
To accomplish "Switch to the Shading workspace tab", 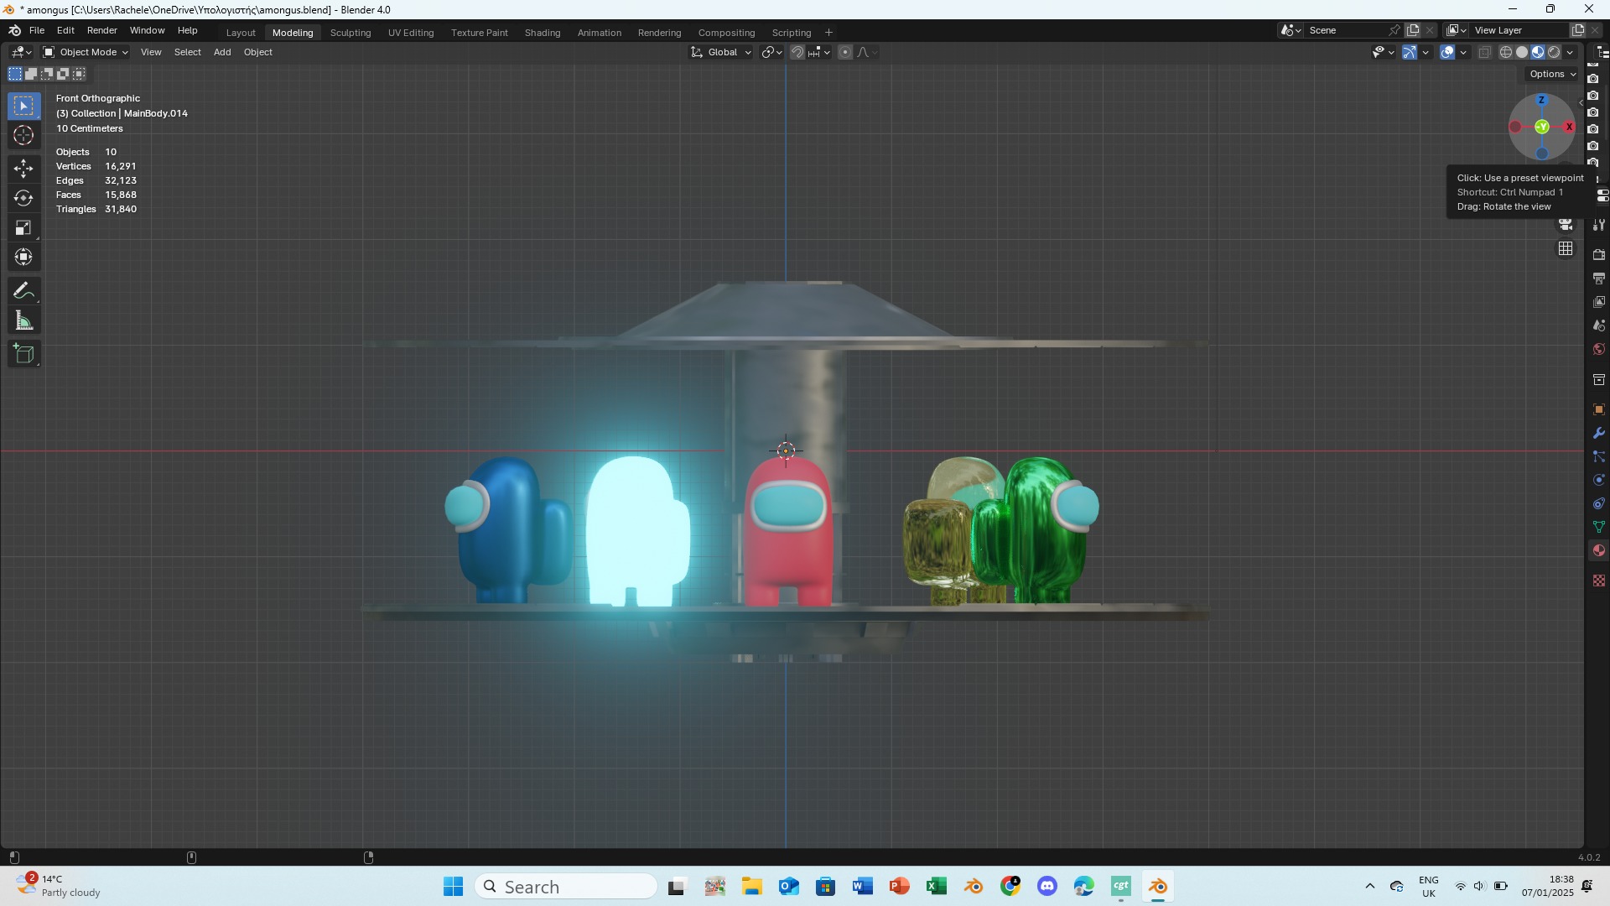I will click(543, 33).
